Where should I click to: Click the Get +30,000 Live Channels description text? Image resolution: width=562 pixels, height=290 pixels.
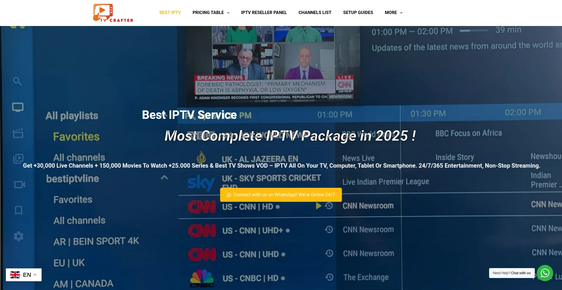tap(282, 166)
